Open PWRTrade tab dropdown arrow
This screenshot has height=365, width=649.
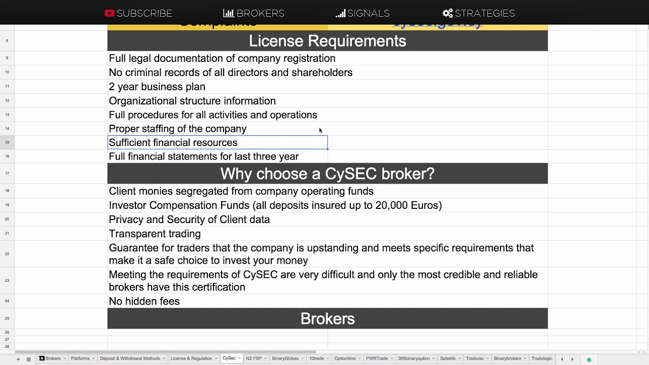click(391, 359)
